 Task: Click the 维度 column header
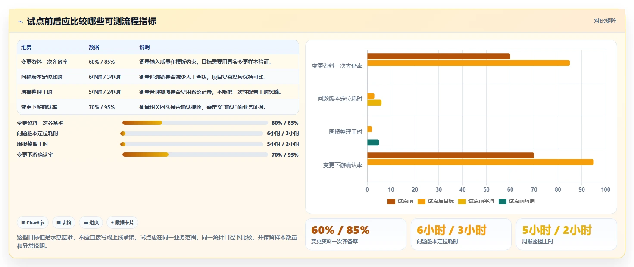[26, 47]
